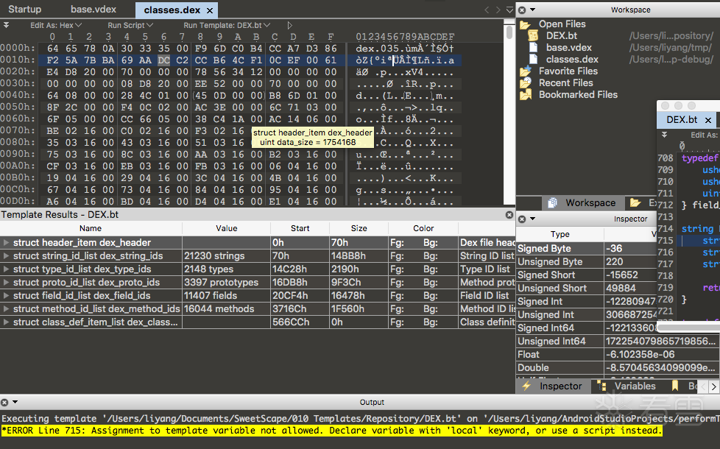Screen dimensions: 720x449
Task: Sort results by Size column header
Action: pos(359,229)
